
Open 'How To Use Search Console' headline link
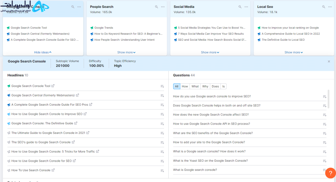click(31, 170)
